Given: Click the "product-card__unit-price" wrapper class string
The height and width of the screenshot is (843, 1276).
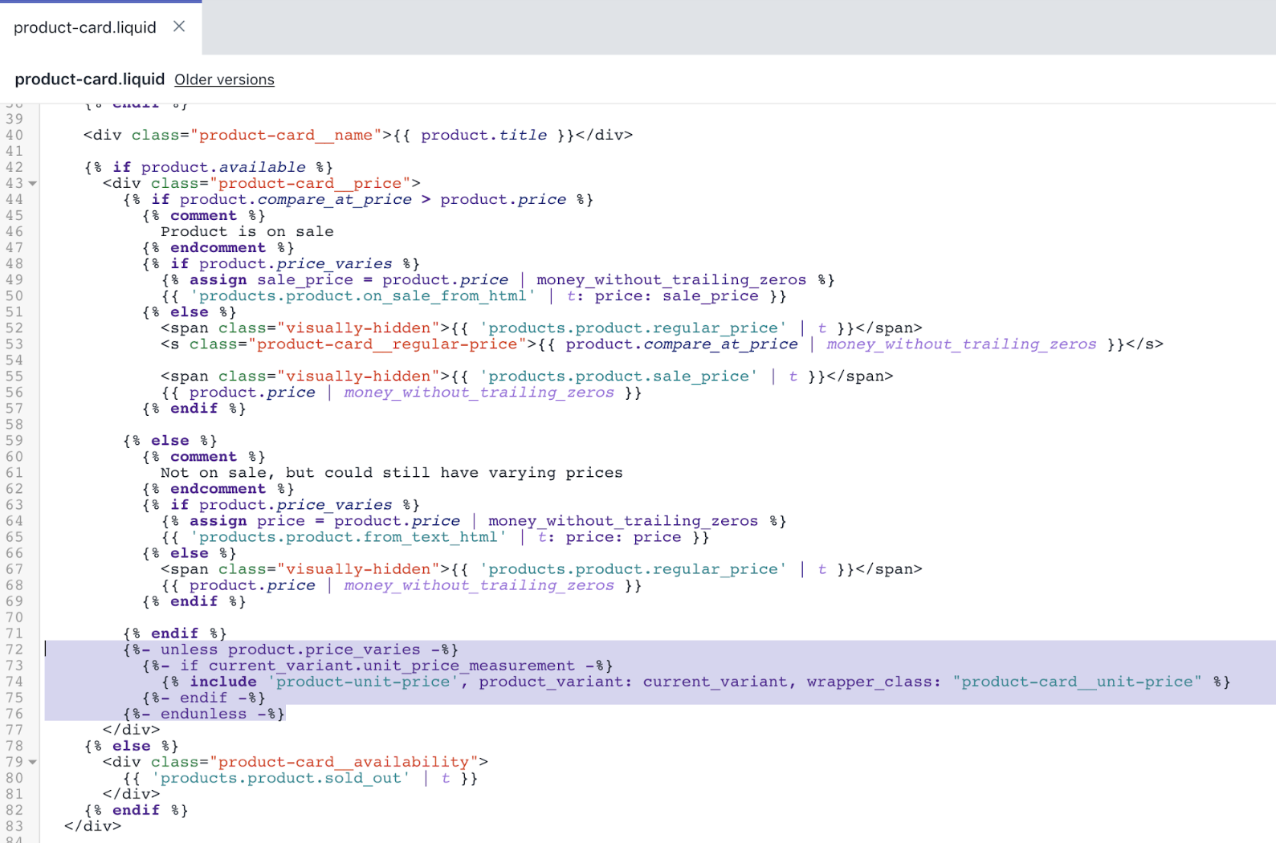Looking at the screenshot, I should point(1077,682).
